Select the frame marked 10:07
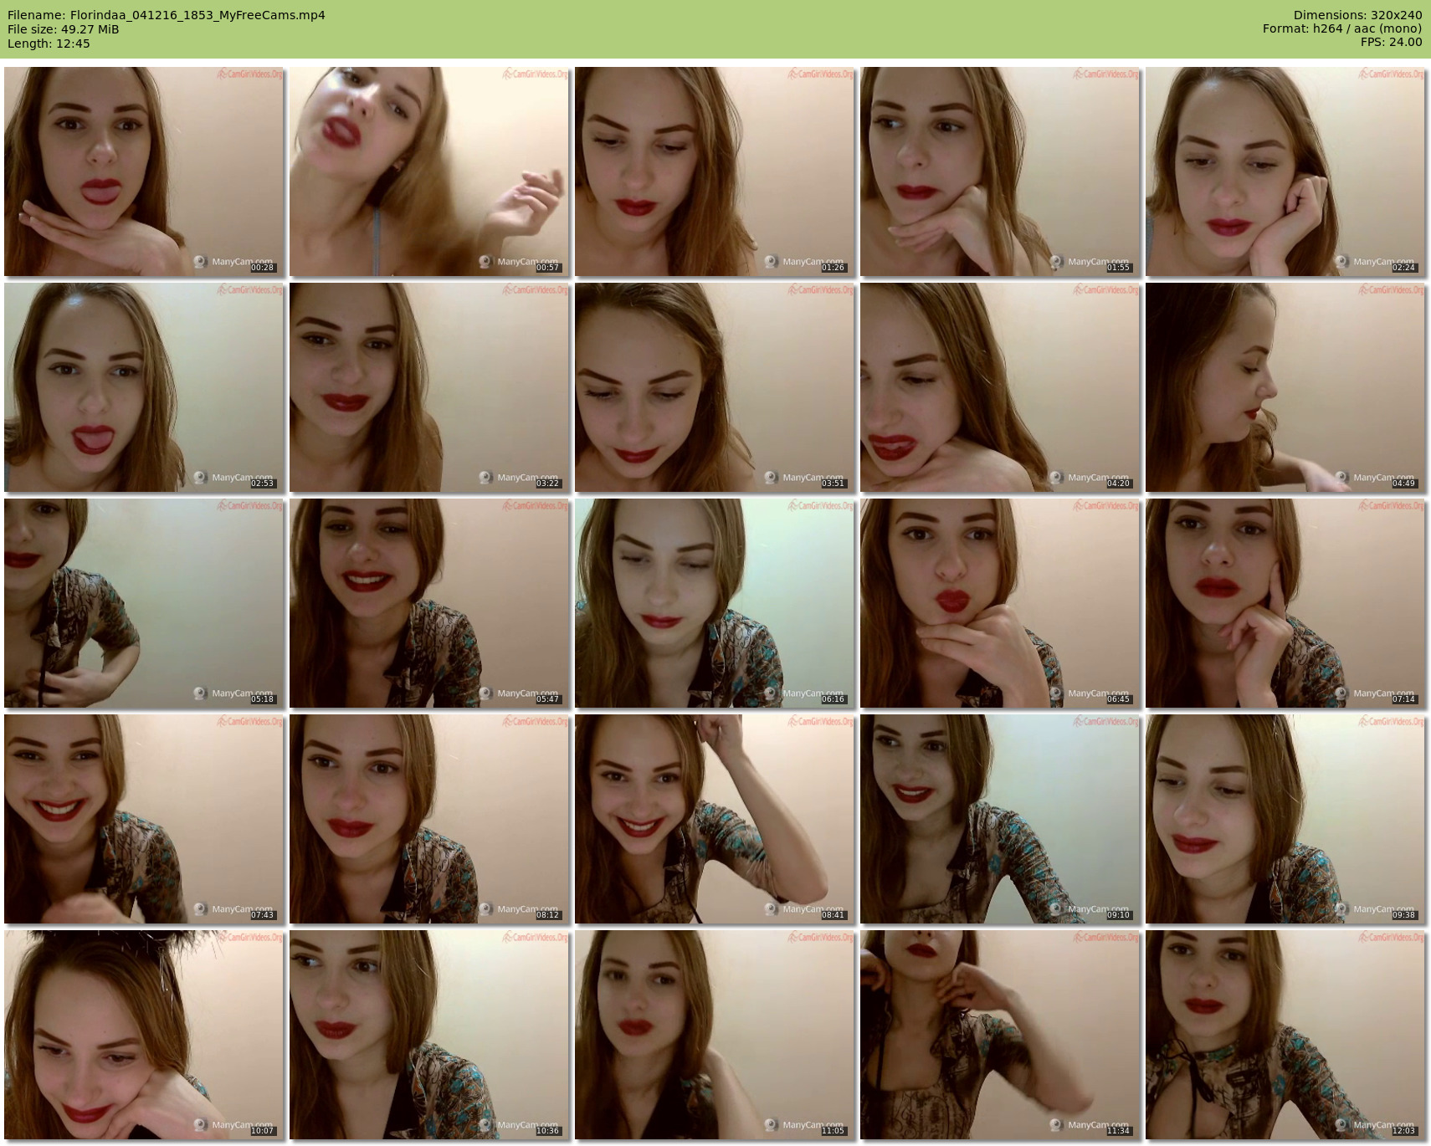Viewport: 1431px width, 1146px height. (144, 1035)
